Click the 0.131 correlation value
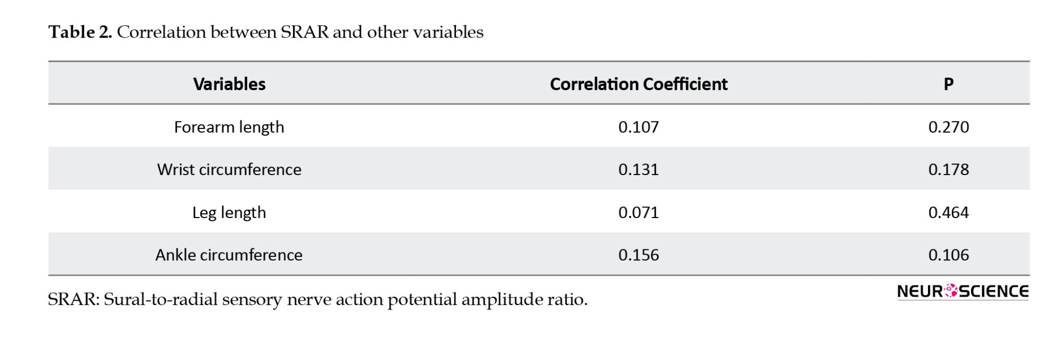The height and width of the screenshot is (347, 1063). [638, 169]
